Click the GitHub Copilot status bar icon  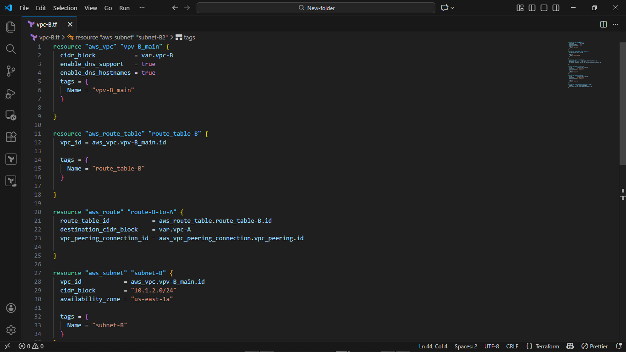point(570,346)
